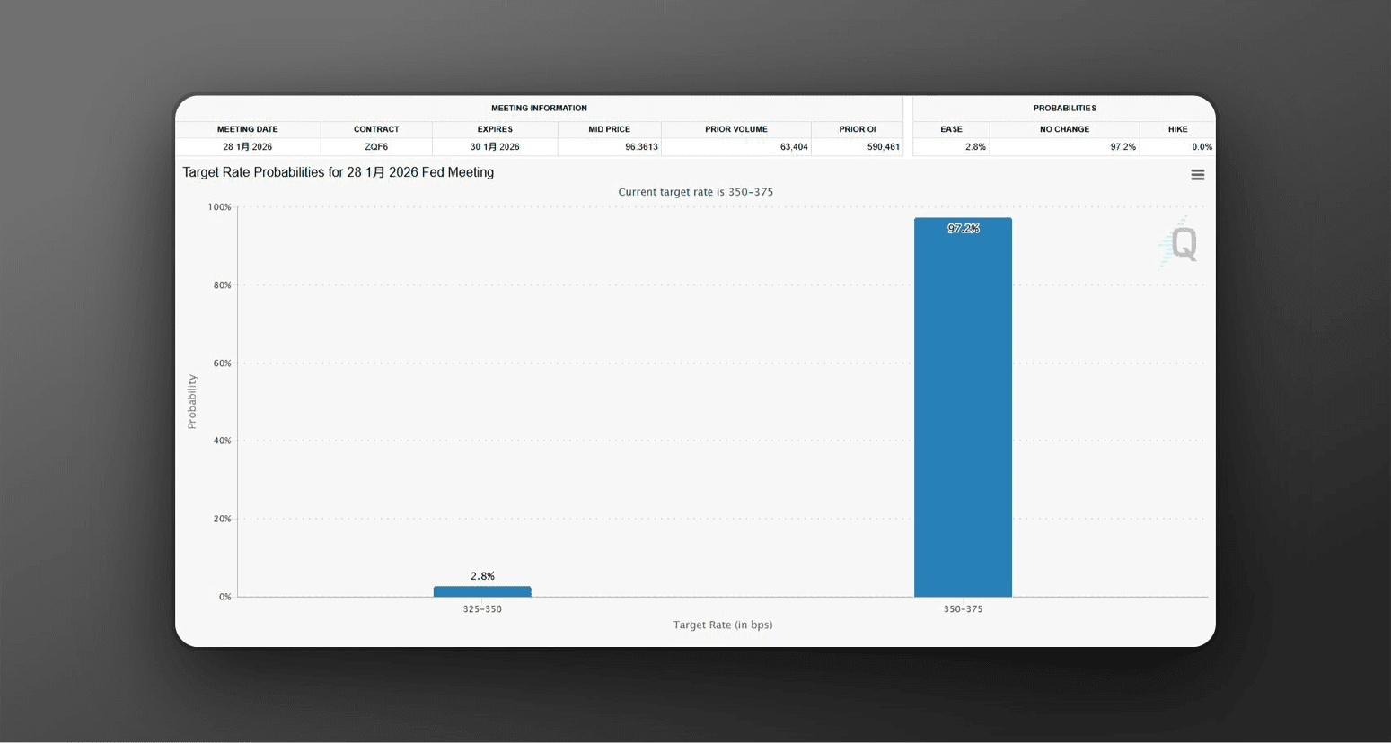Click the 97.2% data label on the bar
Image resolution: width=1391 pixels, height=743 pixels.
click(963, 229)
